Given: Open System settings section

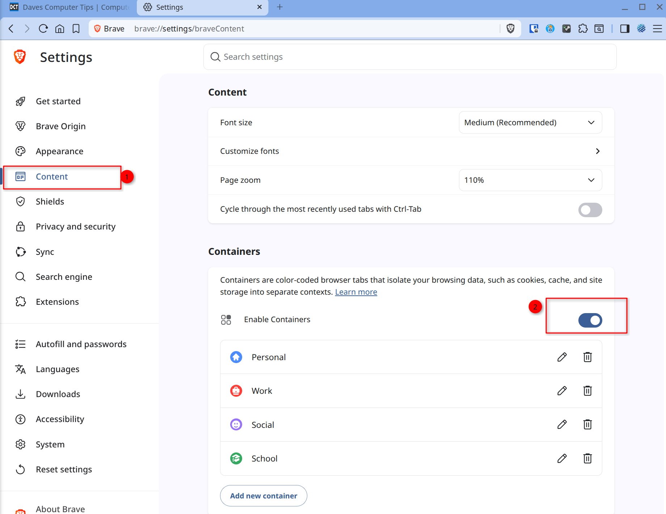Looking at the screenshot, I should point(50,445).
